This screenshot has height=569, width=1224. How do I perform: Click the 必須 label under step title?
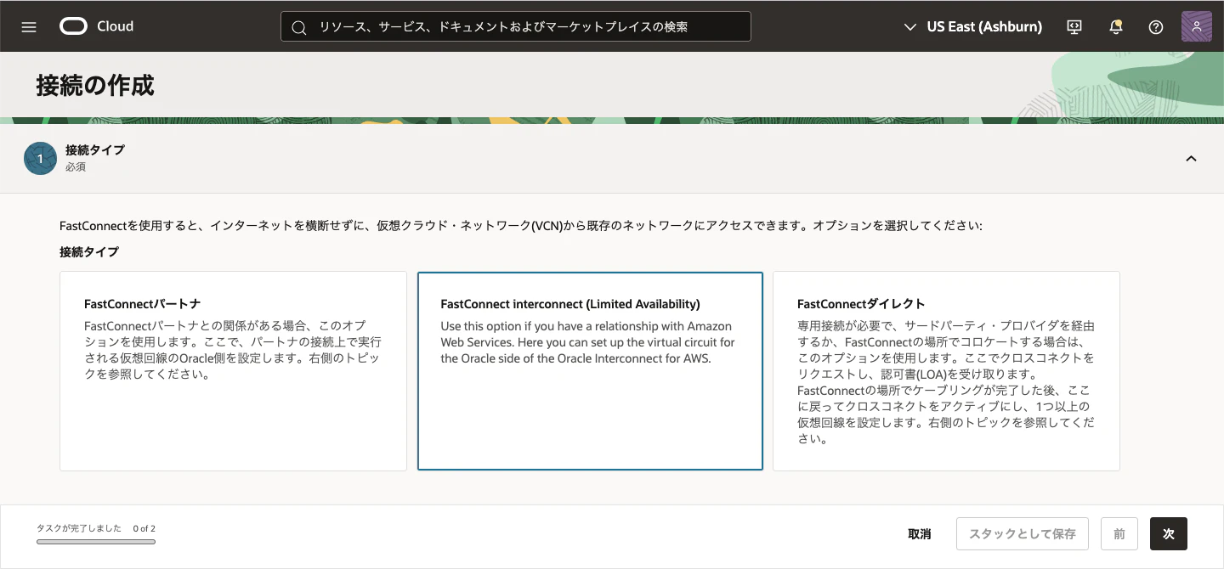76,167
